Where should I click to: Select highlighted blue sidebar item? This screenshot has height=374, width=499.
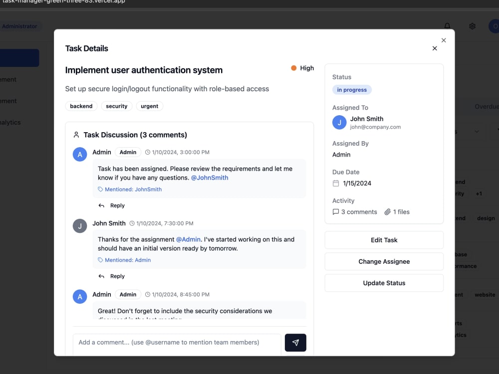(19, 58)
